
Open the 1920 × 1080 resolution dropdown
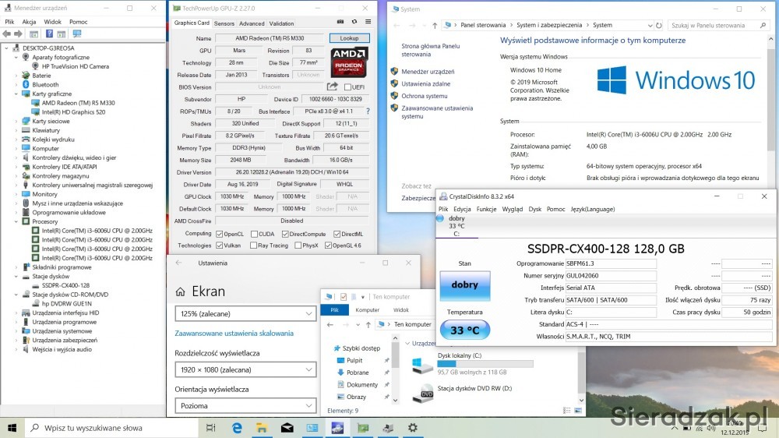(x=245, y=370)
